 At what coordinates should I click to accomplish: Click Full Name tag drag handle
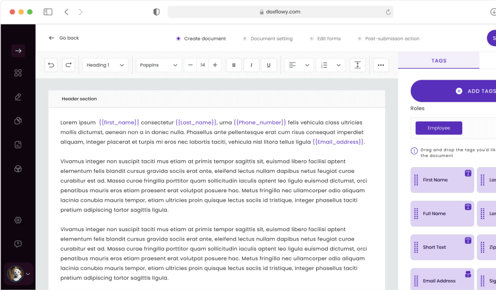416,214
